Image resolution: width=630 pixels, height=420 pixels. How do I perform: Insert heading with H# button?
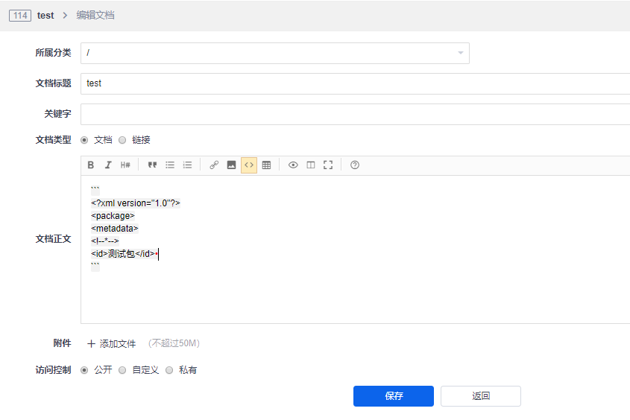pos(125,165)
